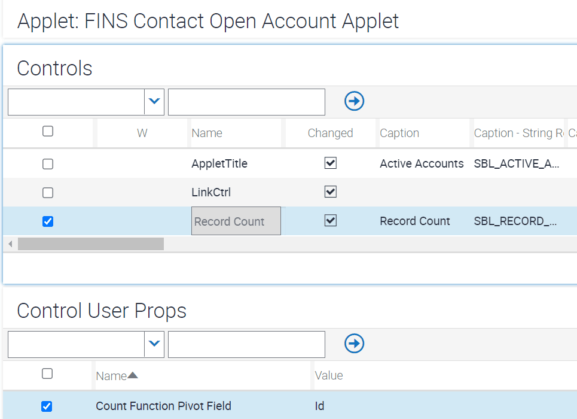Click inside the Record Count name edit box
Image resolution: width=577 pixels, height=419 pixels.
click(236, 221)
